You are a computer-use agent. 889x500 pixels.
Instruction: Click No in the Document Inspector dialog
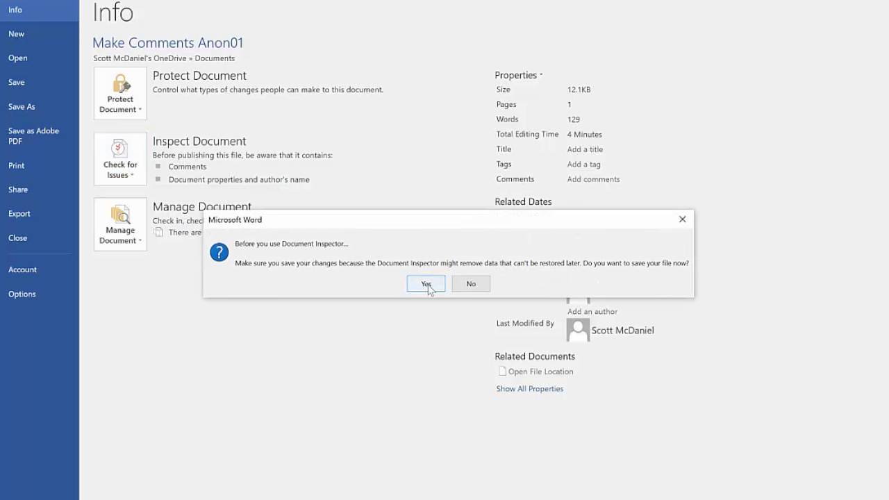(471, 283)
